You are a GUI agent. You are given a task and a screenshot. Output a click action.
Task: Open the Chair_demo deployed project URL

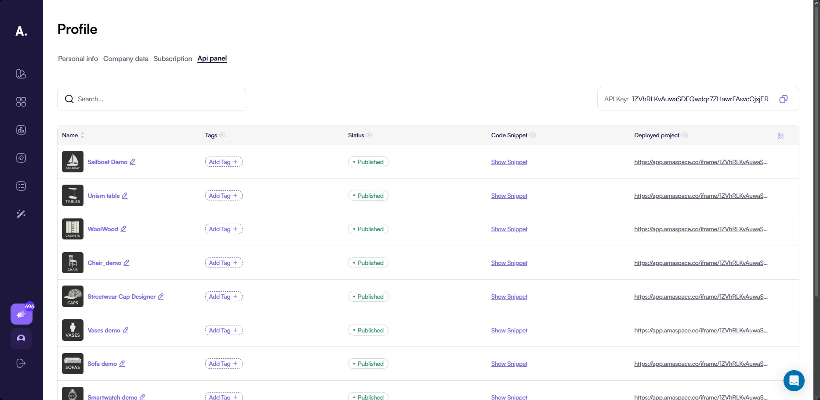click(700, 263)
